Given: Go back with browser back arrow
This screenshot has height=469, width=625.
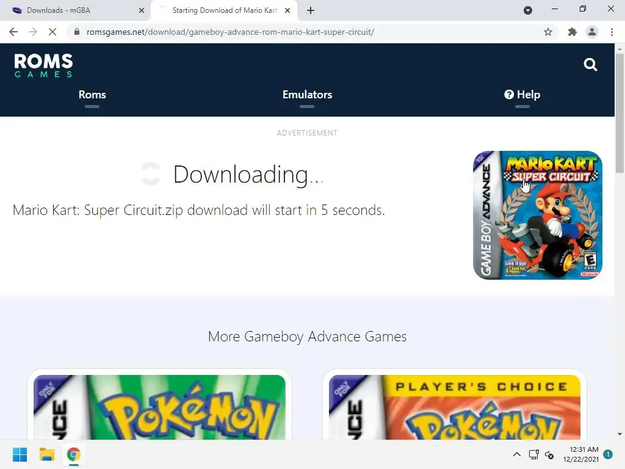Looking at the screenshot, I should pyautogui.click(x=13, y=32).
